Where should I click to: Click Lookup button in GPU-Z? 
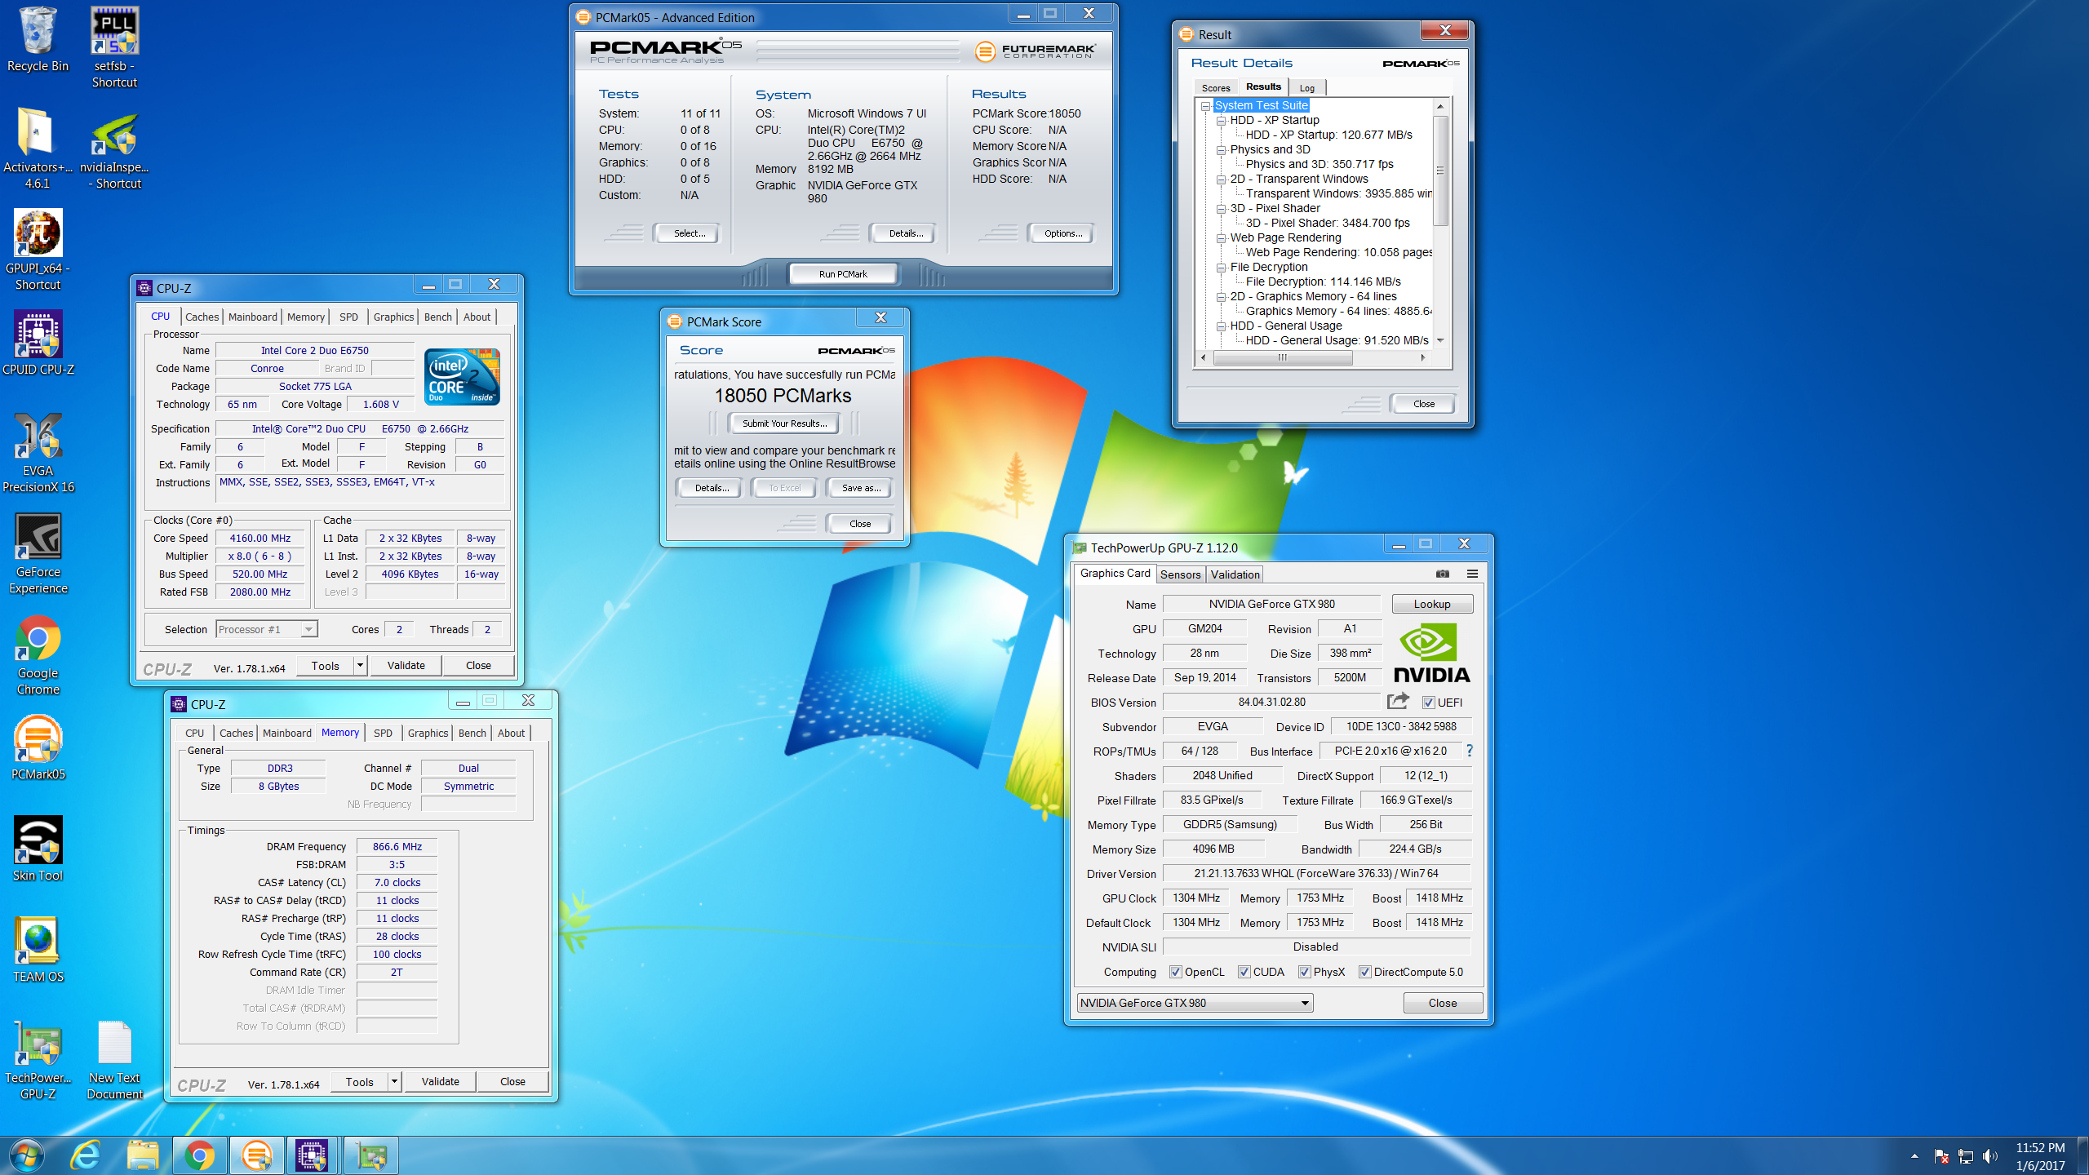1432,604
